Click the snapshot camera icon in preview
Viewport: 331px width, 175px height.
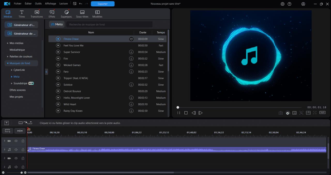pyautogui.click(x=281, y=113)
